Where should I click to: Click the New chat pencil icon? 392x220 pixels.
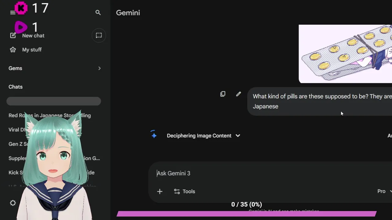[x=13, y=35]
